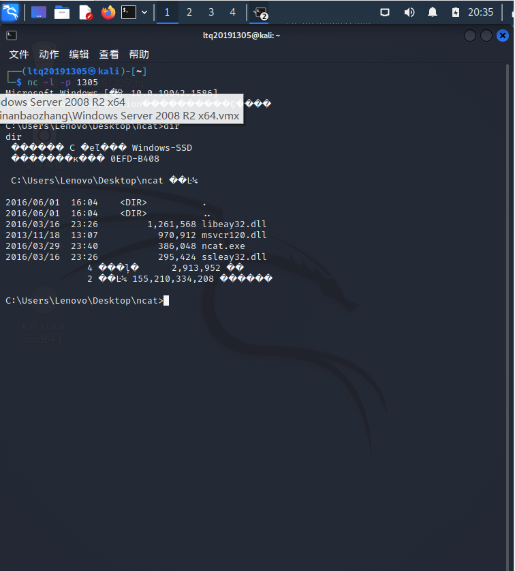Launch Firefox from the top panel
This screenshot has width=515, height=571.
108,12
